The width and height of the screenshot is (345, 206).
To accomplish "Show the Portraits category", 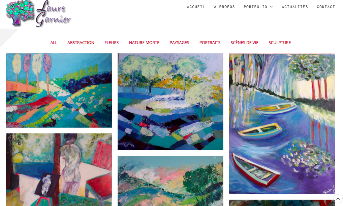I will tap(210, 43).
